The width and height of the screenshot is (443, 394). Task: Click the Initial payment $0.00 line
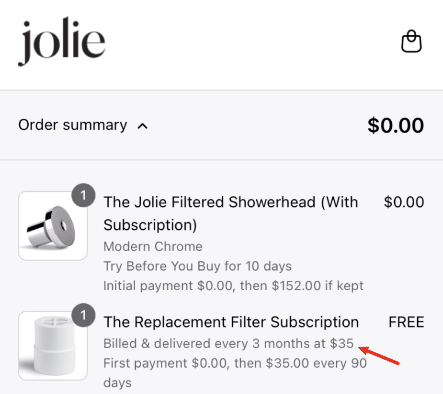click(233, 286)
